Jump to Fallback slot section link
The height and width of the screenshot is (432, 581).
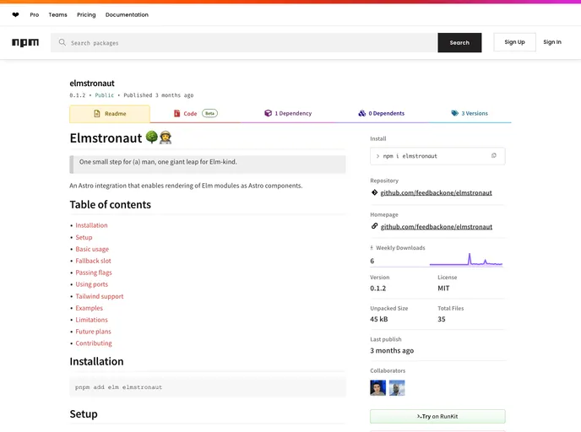coord(94,261)
